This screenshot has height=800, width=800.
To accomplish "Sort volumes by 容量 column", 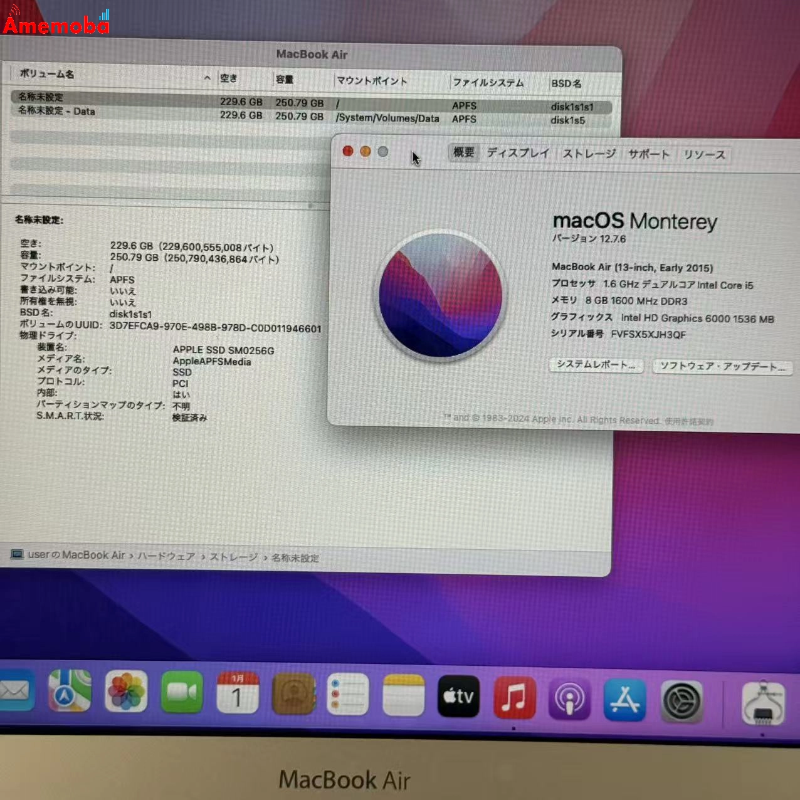I will pos(285,79).
